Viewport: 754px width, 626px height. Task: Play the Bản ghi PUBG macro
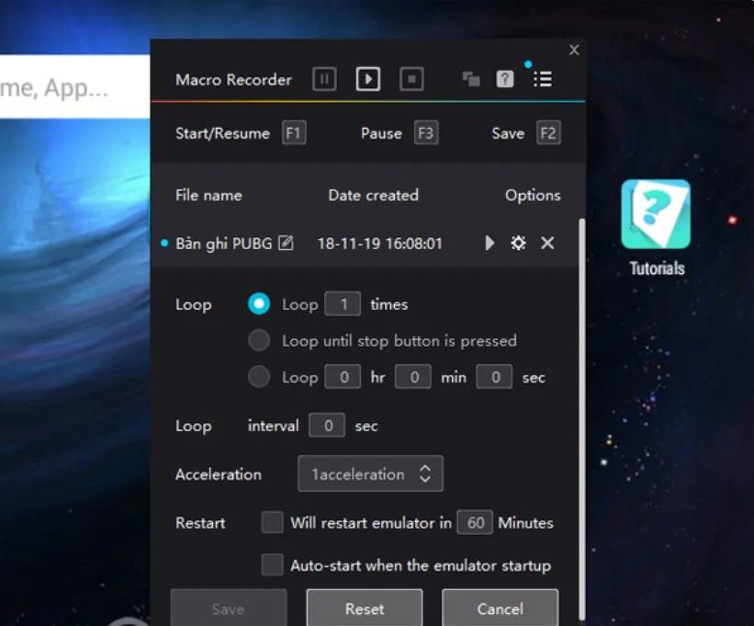point(490,243)
